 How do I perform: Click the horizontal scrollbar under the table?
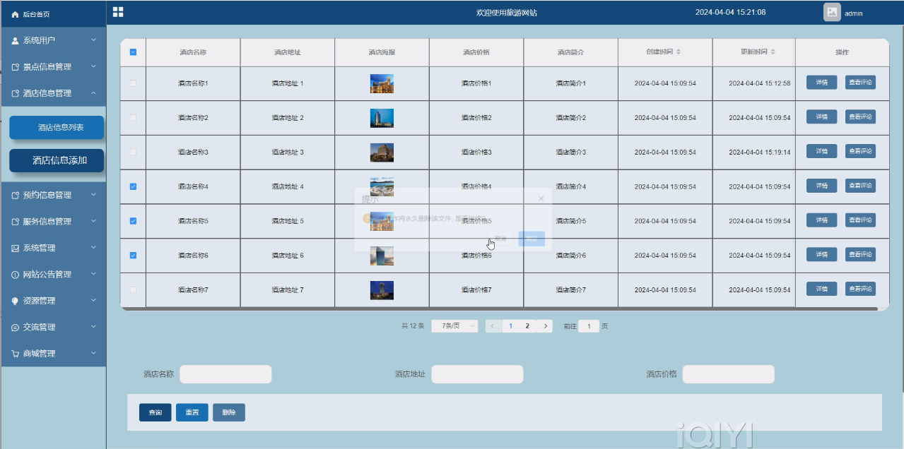499,309
